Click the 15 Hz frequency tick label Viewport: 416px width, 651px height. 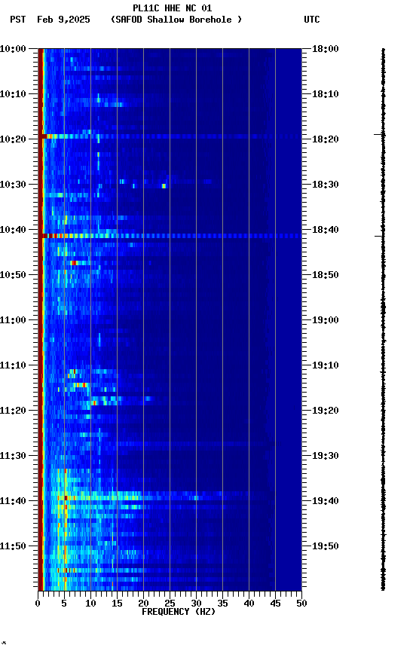pos(117,604)
